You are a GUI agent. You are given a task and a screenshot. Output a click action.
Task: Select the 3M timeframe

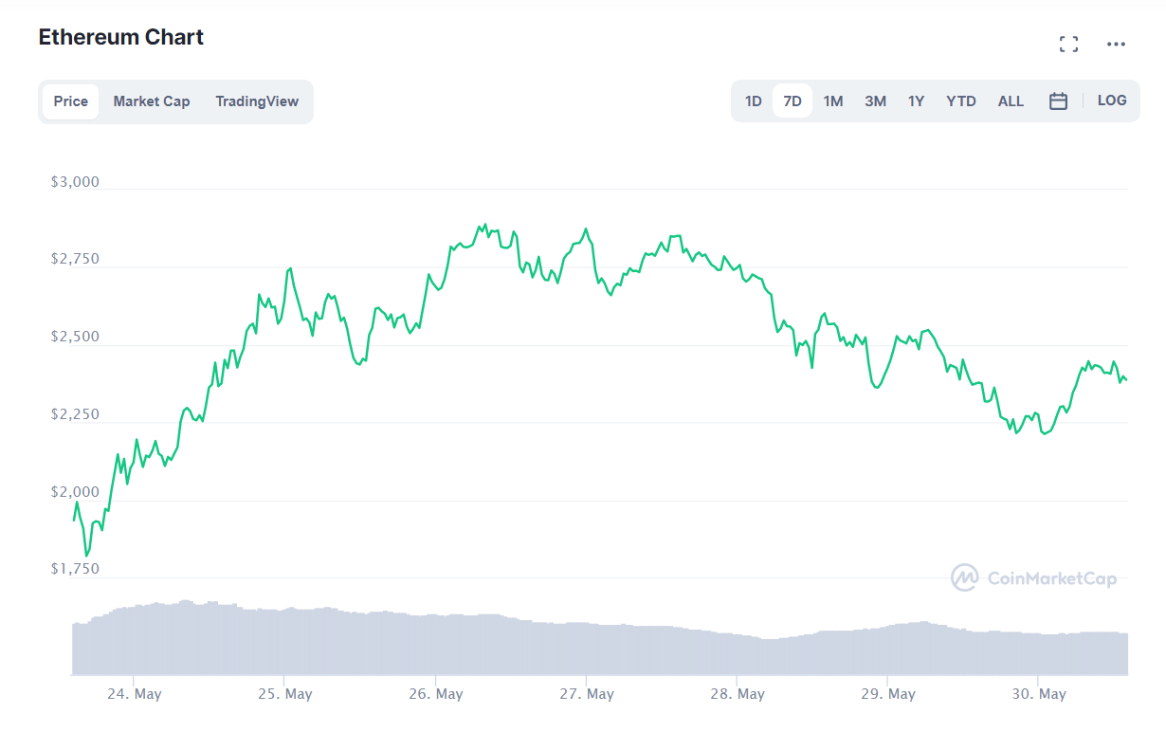(875, 101)
